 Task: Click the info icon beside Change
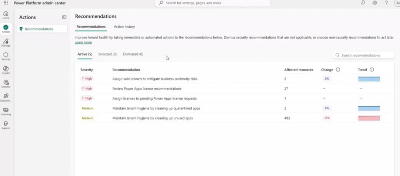pyautogui.click(x=338, y=70)
